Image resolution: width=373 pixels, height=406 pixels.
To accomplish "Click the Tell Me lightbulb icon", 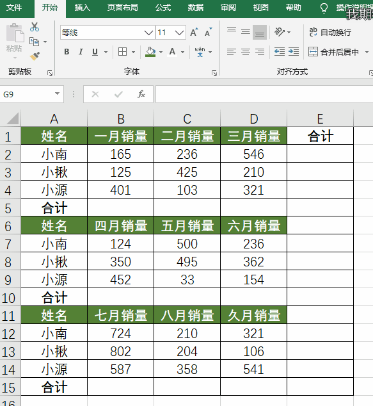I will pos(324,8).
